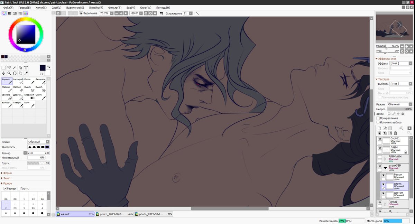Viewport: 415px width, 224px height.
Task: Open the Фильтр menu
Action: pos(114,8)
